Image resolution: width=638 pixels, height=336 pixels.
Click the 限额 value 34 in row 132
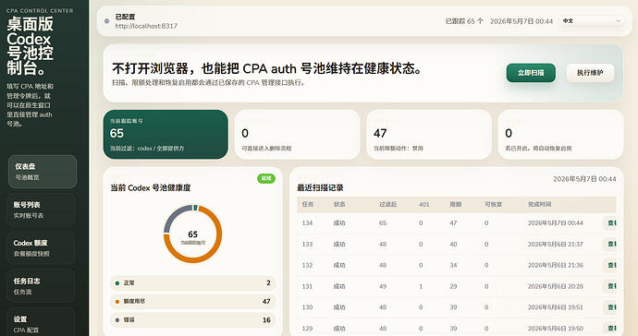point(453,265)
